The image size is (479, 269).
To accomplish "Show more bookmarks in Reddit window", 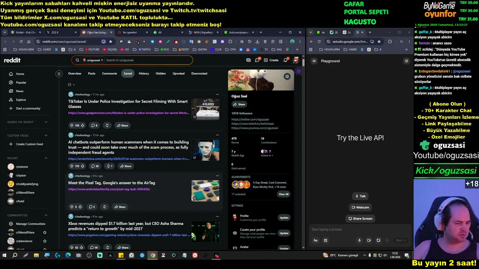I will (297, 49).
